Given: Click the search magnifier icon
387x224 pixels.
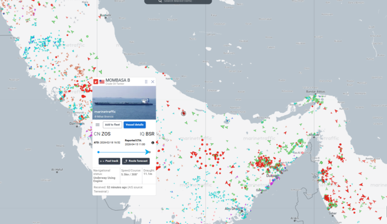Looking at the screenshot, I should [x=160, y=1].
